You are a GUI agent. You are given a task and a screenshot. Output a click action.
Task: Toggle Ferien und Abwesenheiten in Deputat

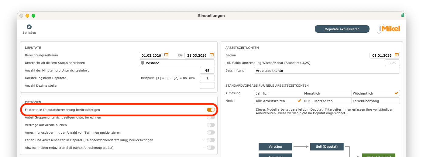click(x=211, y=140)
